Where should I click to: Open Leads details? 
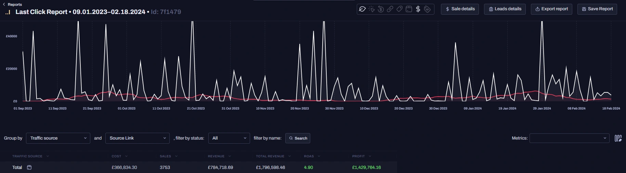coord(505,9)
